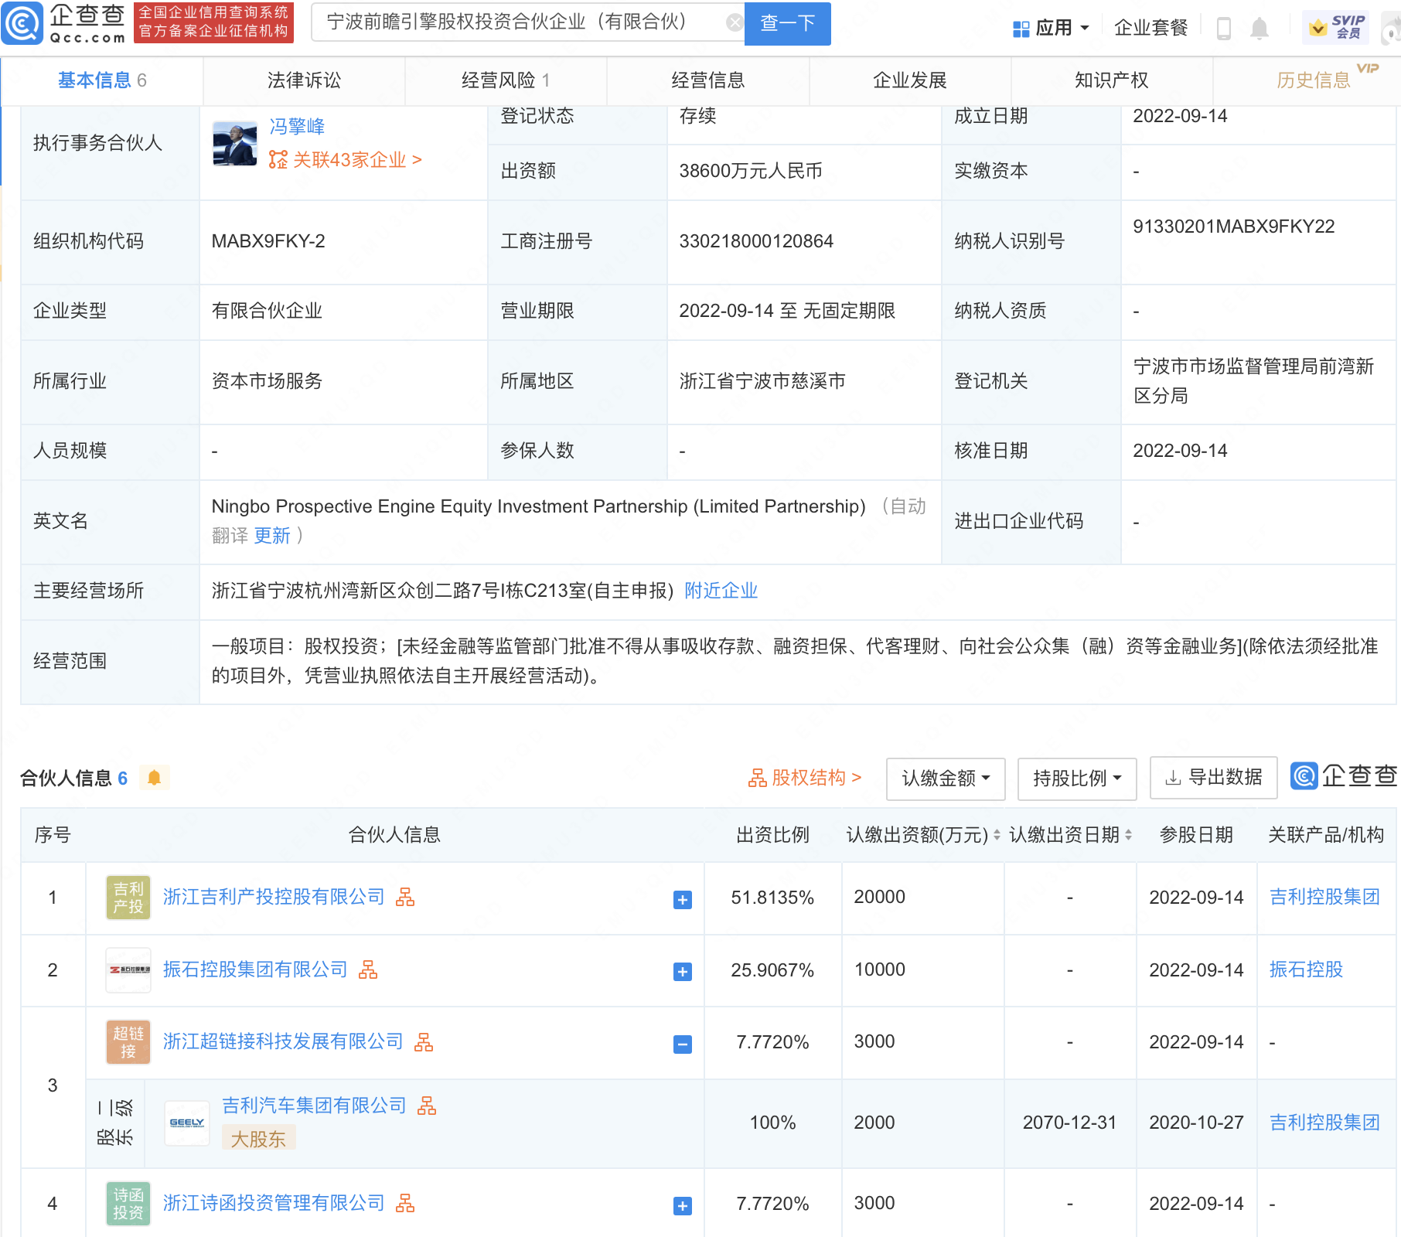The height and width of the screenshot is (1237, 1401).
Task: Open 吉利汽车集团有限公司 company page
Action: click(x=314, y=1106)
